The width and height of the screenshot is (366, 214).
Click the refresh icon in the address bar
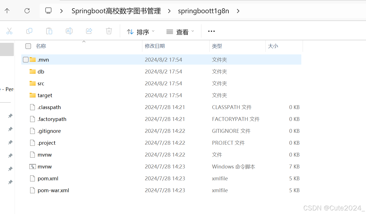coord(27,11)
